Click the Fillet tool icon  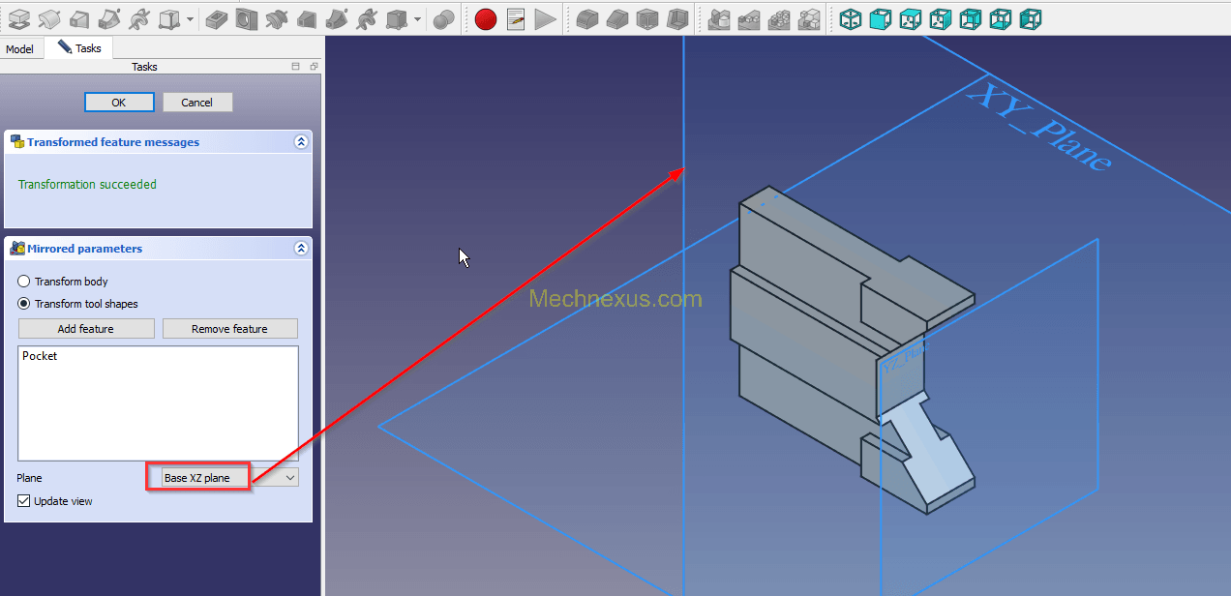[586, 18]
